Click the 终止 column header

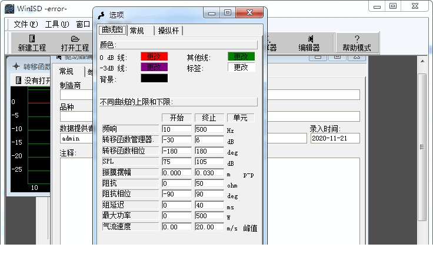[209, 118]
